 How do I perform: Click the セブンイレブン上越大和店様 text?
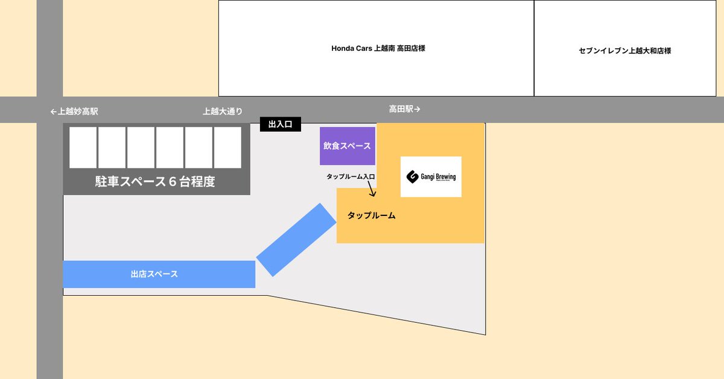(625, 51)
